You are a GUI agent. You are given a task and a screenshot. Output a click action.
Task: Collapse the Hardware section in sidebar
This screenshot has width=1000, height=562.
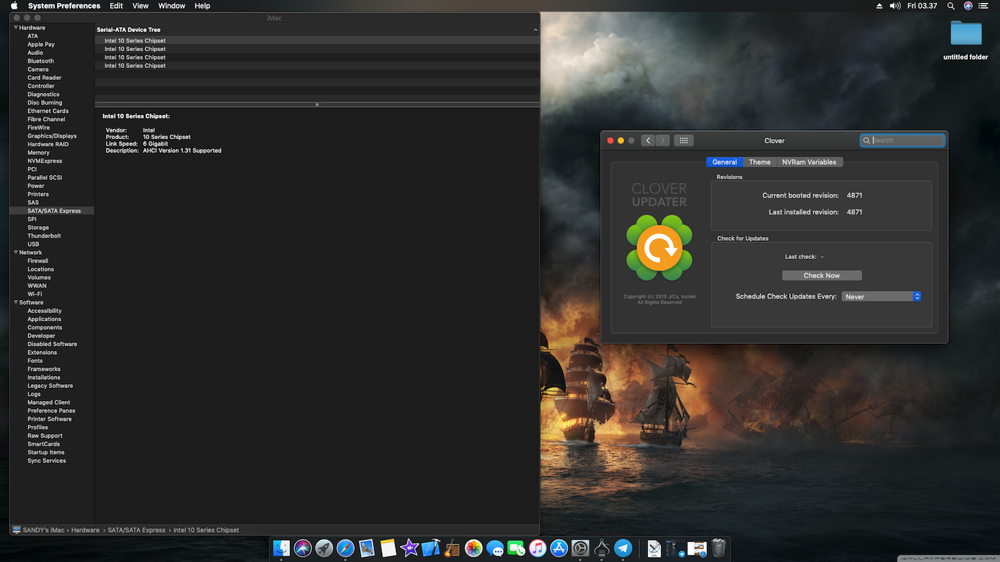pos(16,28)
